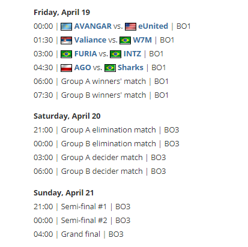
Task: Open the Sharks team link
Action: 130,68
